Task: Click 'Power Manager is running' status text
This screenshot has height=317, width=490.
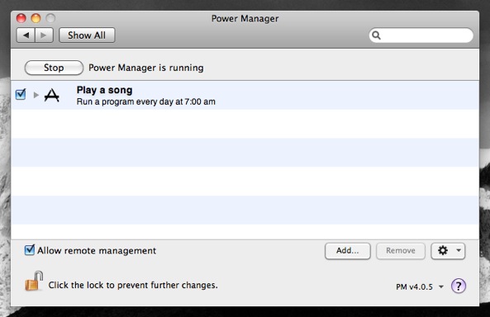Action: click(x=146, y=68)
